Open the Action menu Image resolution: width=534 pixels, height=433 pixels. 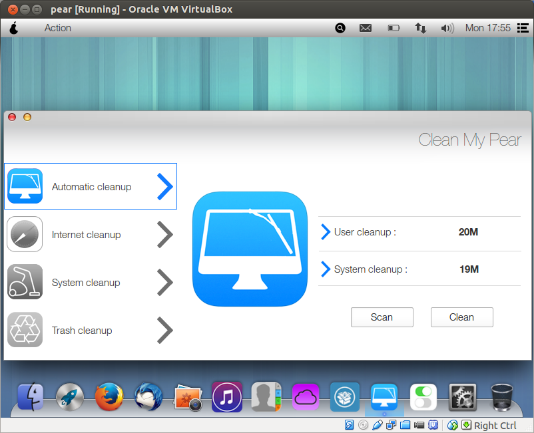click(x=57, y=28)
